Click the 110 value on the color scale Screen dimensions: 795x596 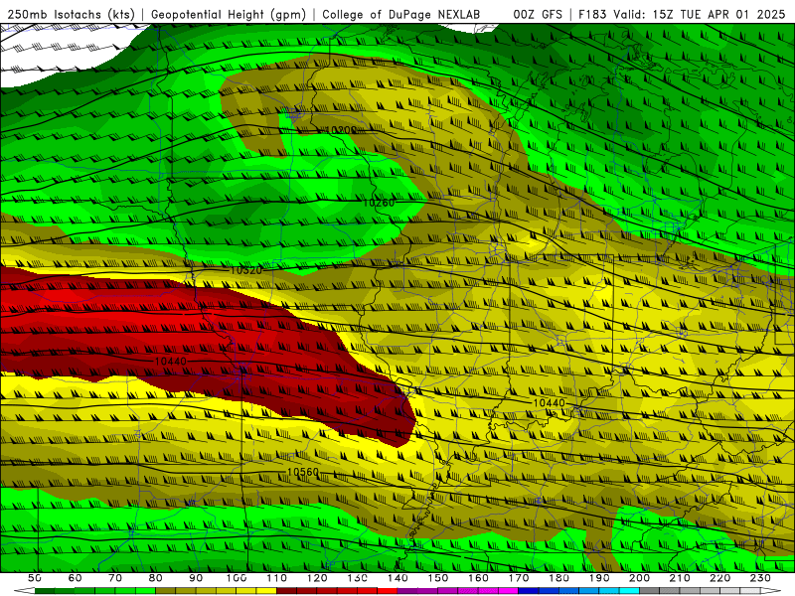277,578
